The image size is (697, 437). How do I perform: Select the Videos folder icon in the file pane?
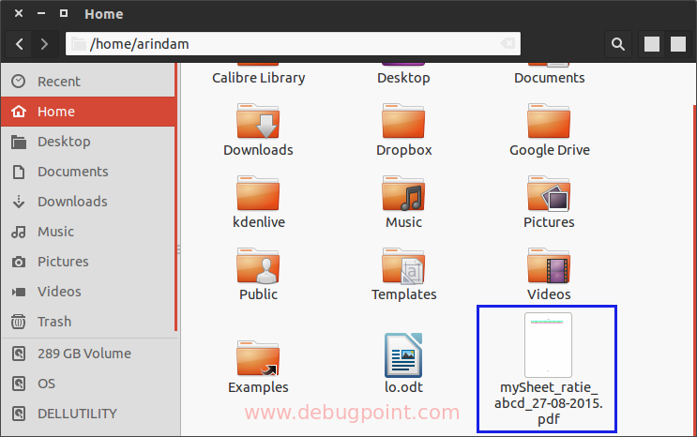[549, 265]
